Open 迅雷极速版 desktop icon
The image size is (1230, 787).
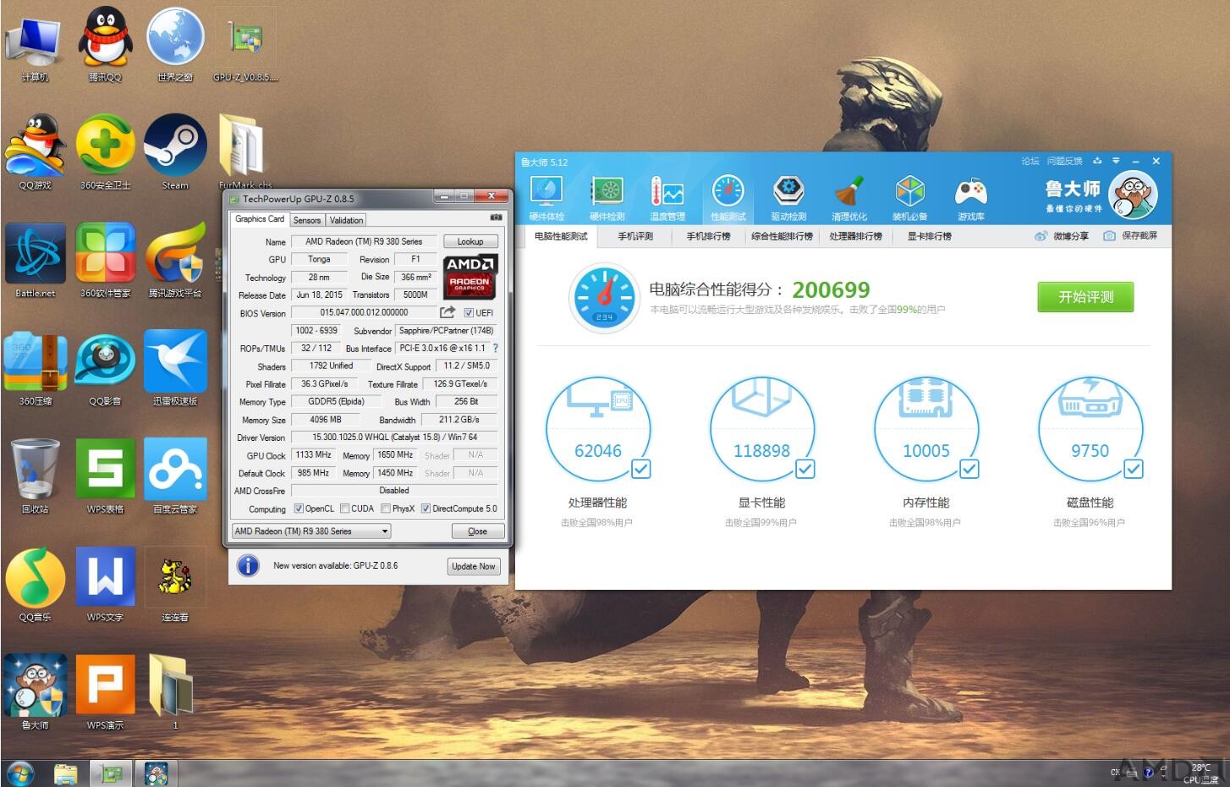(x=175, y=368)
